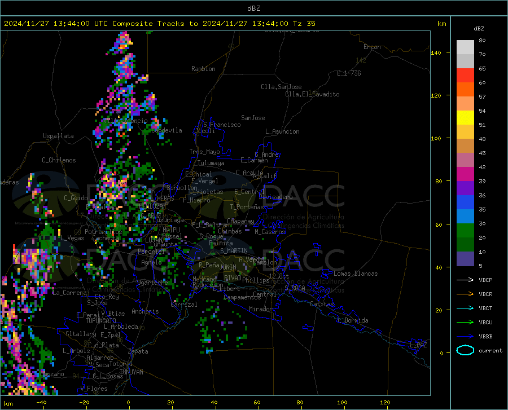Click the C_Chilenos label
This screenshot has height=410, width=508.
click(59, 160)
